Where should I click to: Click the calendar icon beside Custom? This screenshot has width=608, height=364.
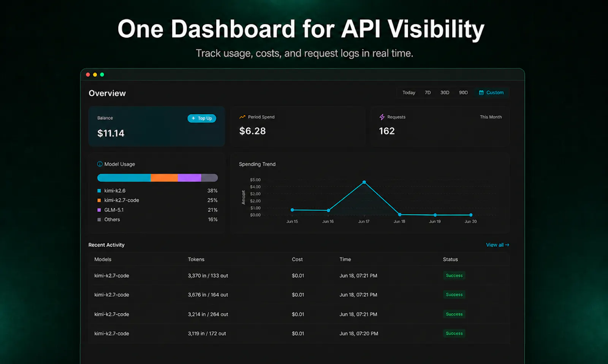[x=481, y=92]
